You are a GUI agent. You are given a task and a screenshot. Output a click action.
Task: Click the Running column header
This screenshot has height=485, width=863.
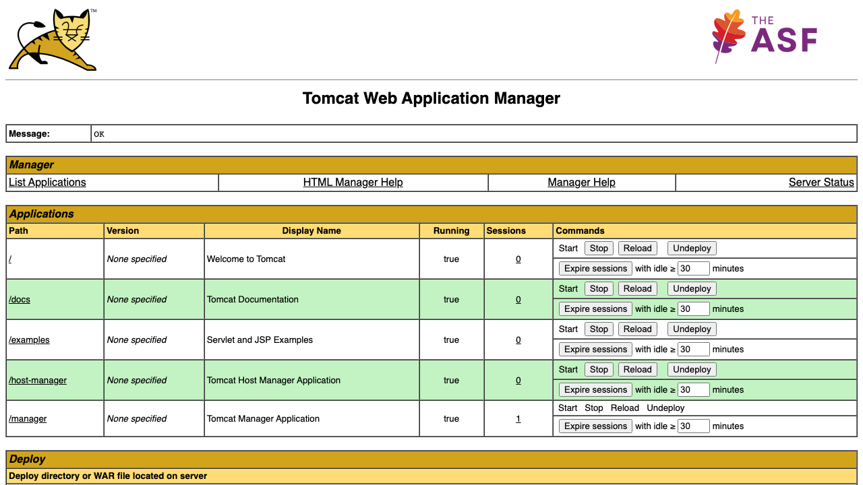[452, 231]
